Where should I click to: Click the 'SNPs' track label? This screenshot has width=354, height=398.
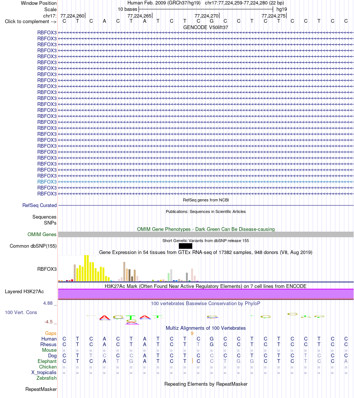(50, 223)
